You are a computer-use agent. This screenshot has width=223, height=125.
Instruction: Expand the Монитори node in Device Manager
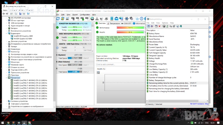pos(6,62)
